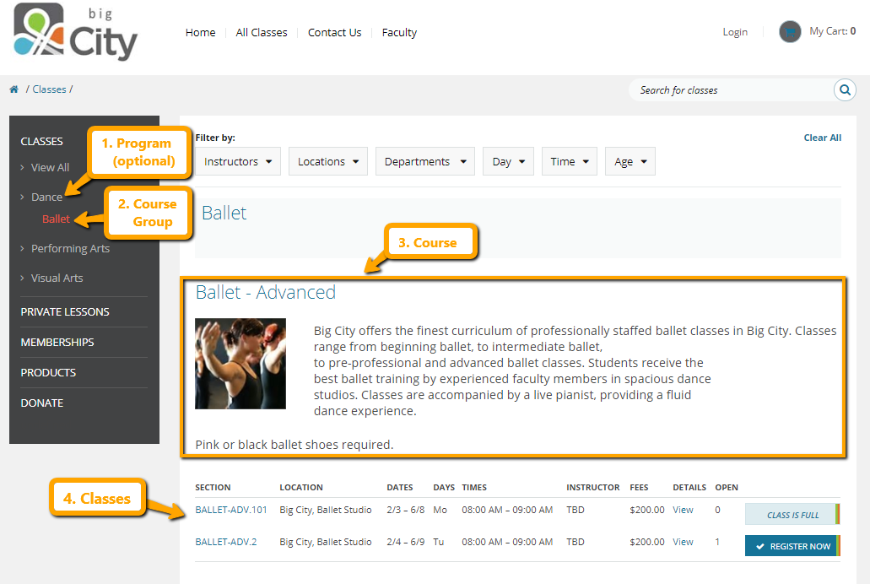View details for BALLET-ADV.101 class
The image size is (870, 584).
(x=683, y=510)
